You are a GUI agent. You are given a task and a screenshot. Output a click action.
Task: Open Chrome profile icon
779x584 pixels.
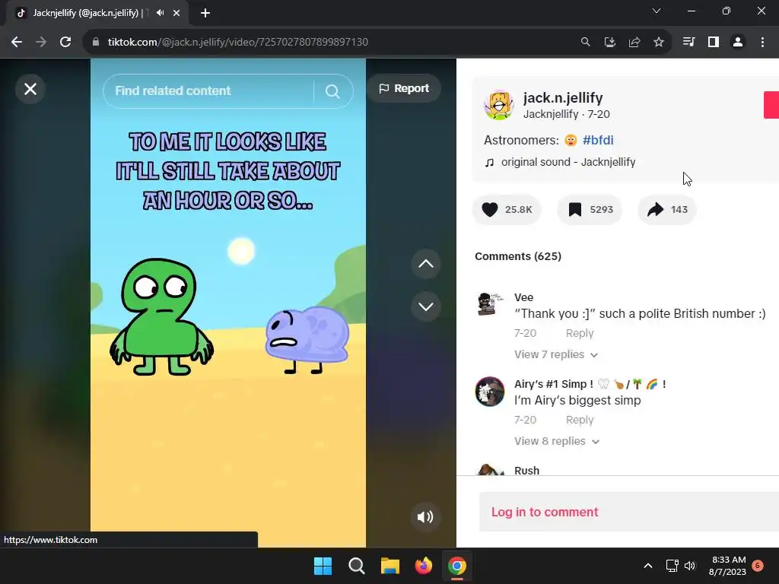click(x=738, y=43)
